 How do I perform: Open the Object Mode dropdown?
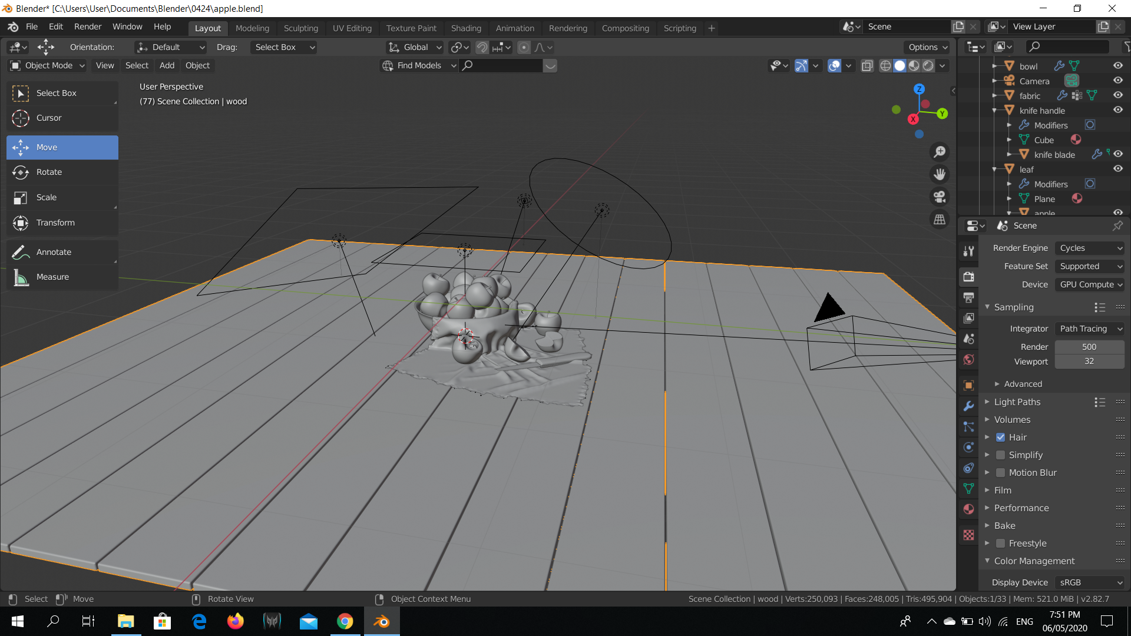point(48,65)
